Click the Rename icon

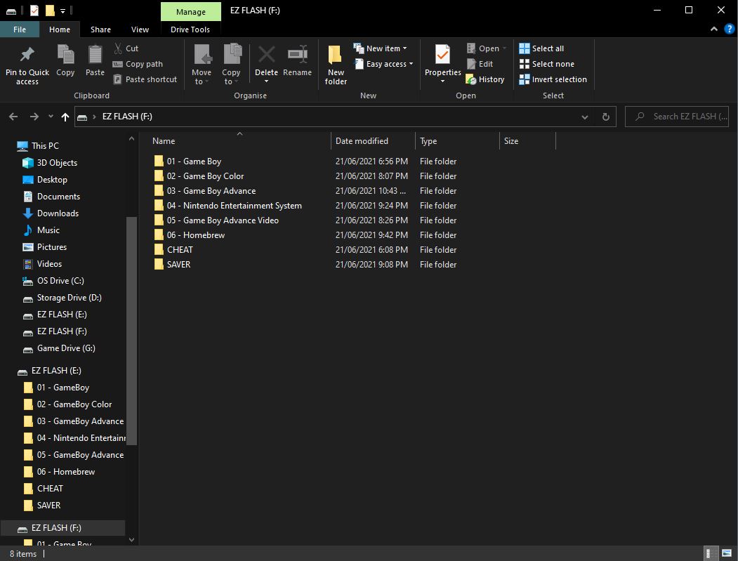(x=298, y=55)
